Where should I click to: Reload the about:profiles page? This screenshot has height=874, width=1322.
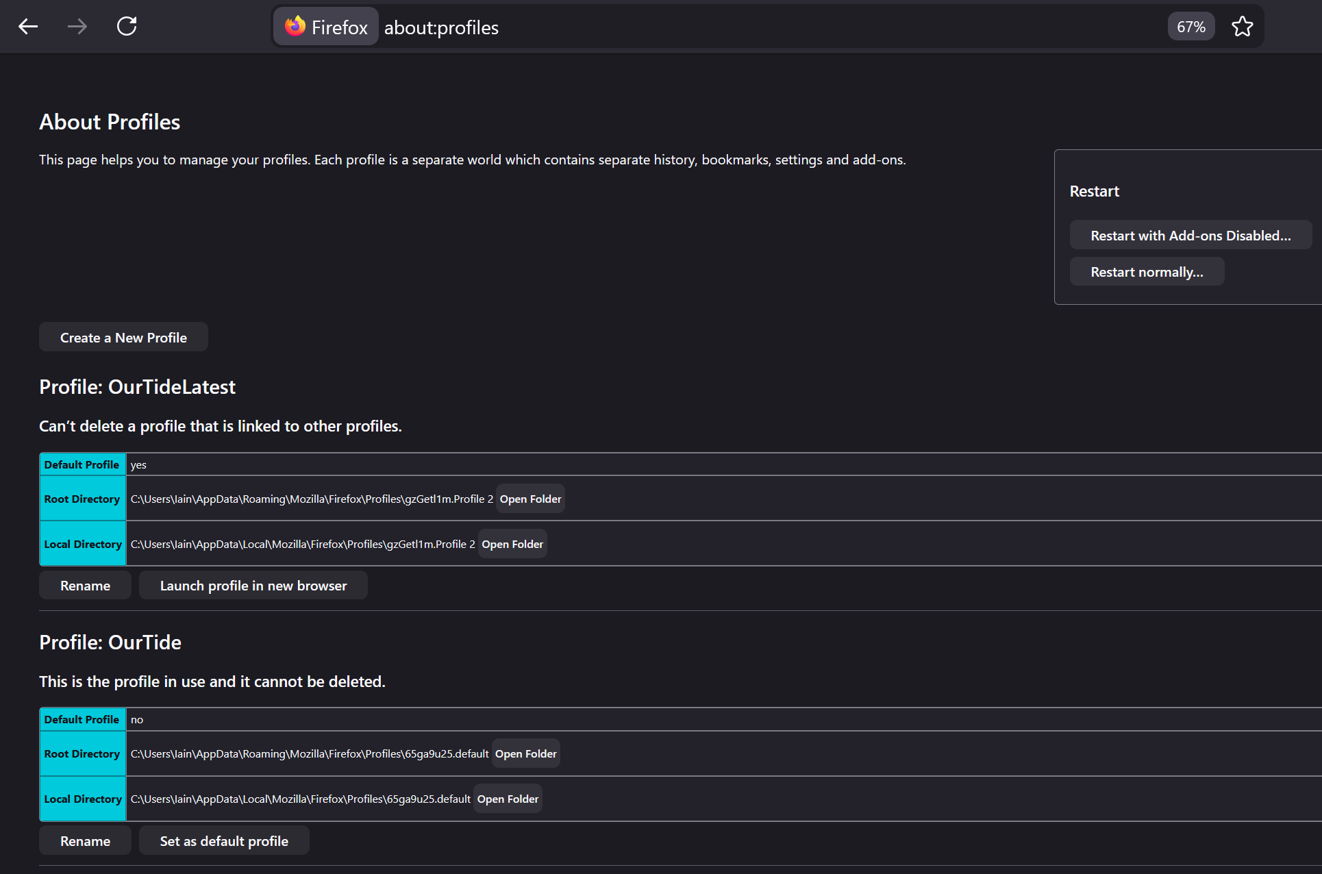pyautogui.click(x=127, y=27)
